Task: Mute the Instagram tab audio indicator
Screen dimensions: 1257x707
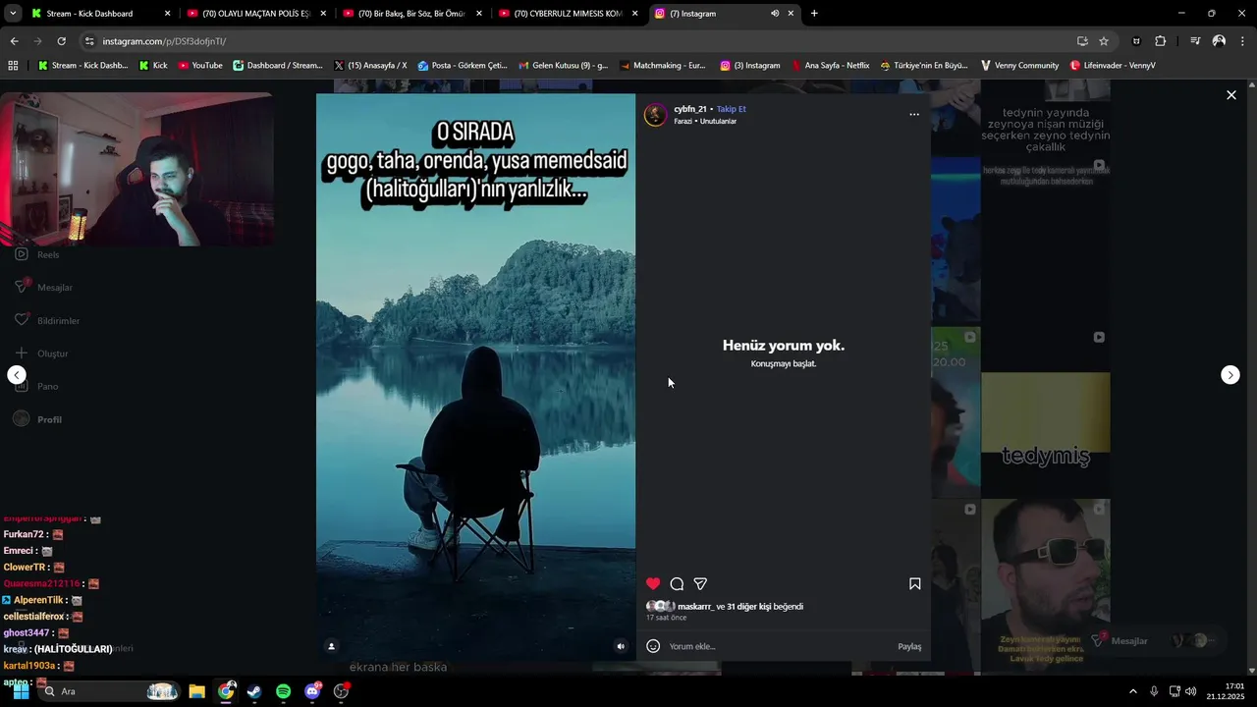Action: coord(775,14)
